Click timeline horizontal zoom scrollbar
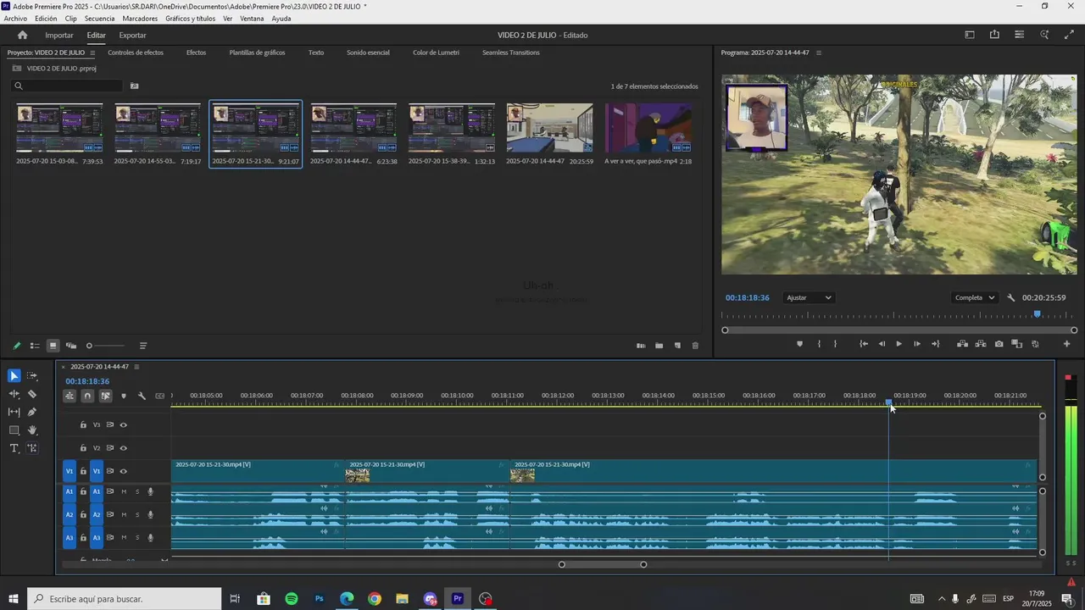This screenshot has height=610, width=1085. point(602,564)
